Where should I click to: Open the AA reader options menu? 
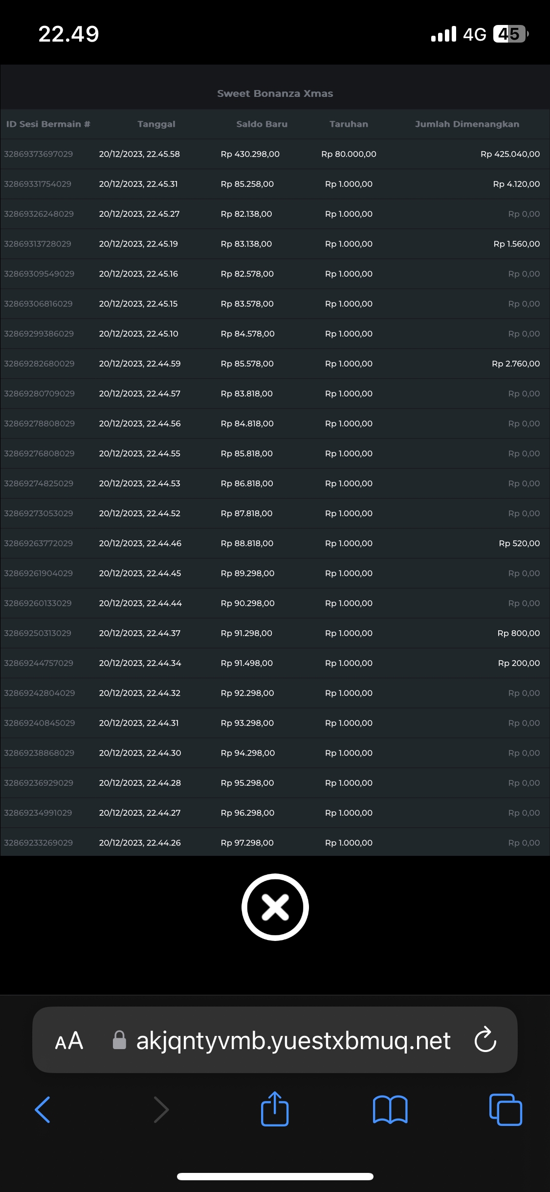pos(69,1040)
